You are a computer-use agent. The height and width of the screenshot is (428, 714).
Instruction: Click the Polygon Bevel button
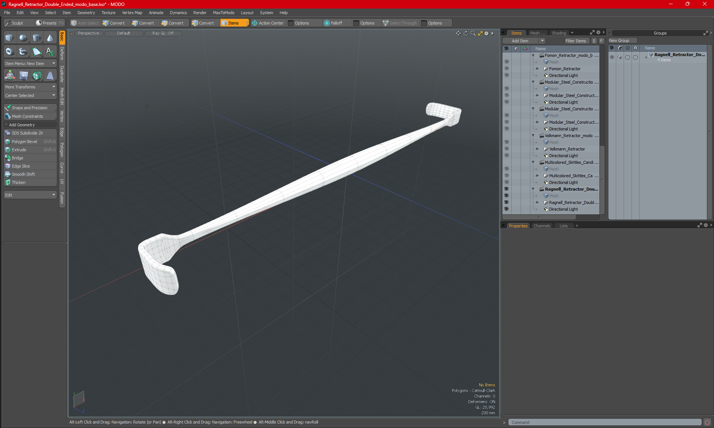click(25, 142)
